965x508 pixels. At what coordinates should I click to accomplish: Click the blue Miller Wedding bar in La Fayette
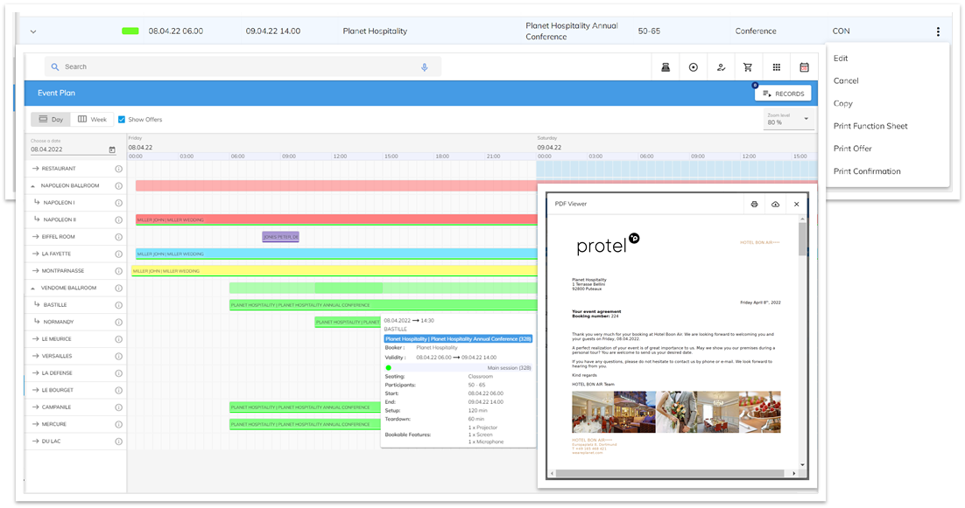coord(336,254)
